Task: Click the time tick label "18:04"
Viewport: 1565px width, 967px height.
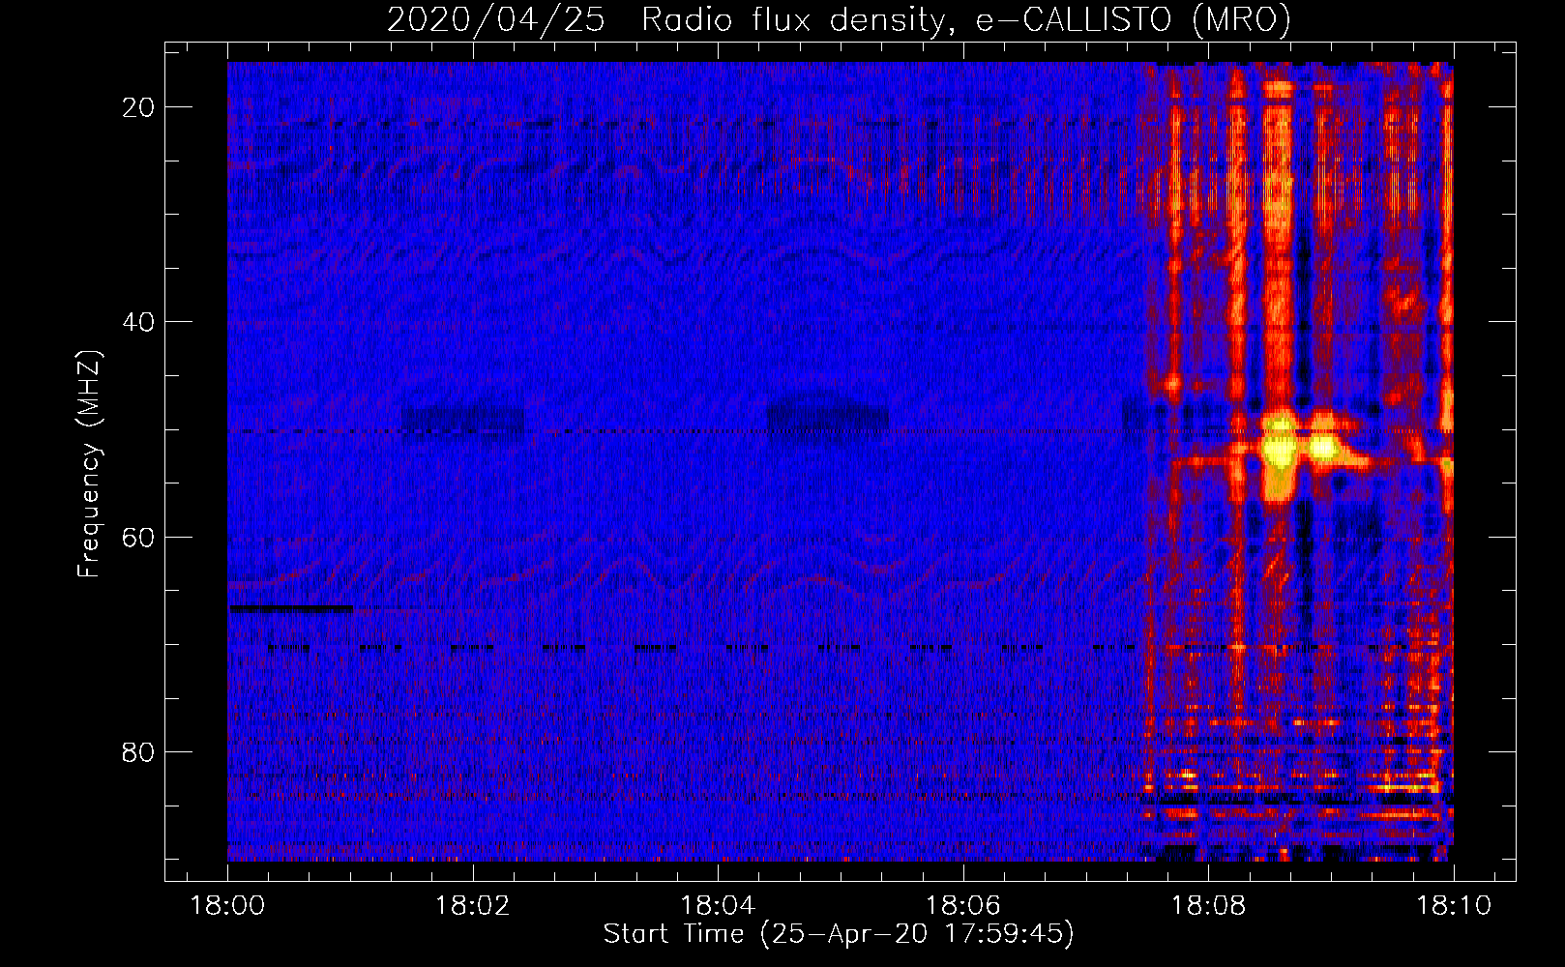Action: pos(718,906)
